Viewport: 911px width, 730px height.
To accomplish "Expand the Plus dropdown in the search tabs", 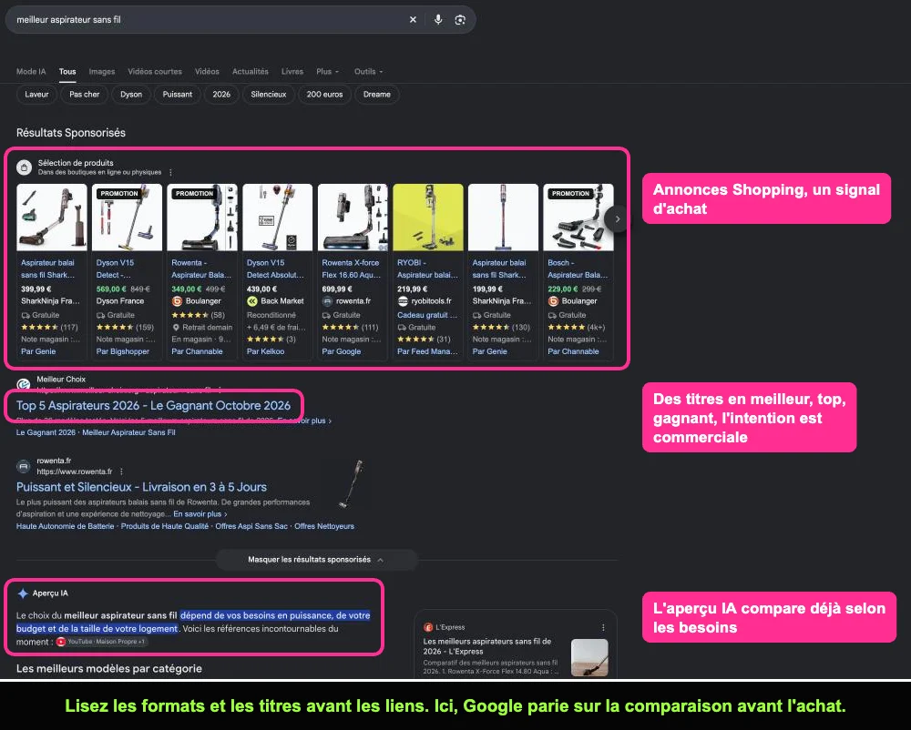I will [x=327, y=71].
